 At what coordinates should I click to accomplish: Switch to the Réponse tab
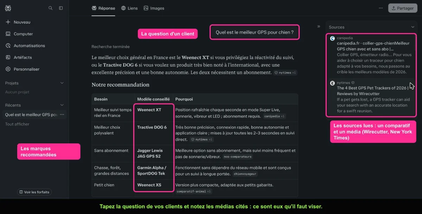pyautogui.click(x=103, y=8)
